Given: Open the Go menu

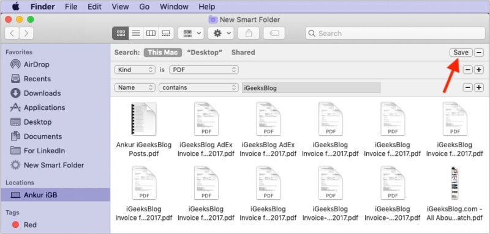Looking at the screenshot, I should [144, 7].
